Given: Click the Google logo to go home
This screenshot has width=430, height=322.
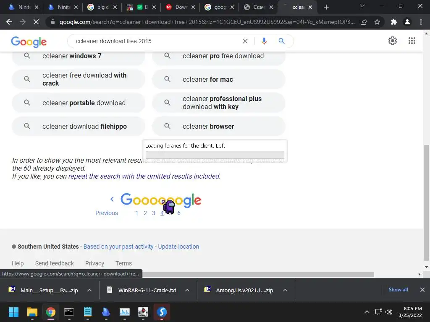Looking at the screenshot, I should [29, 42].
